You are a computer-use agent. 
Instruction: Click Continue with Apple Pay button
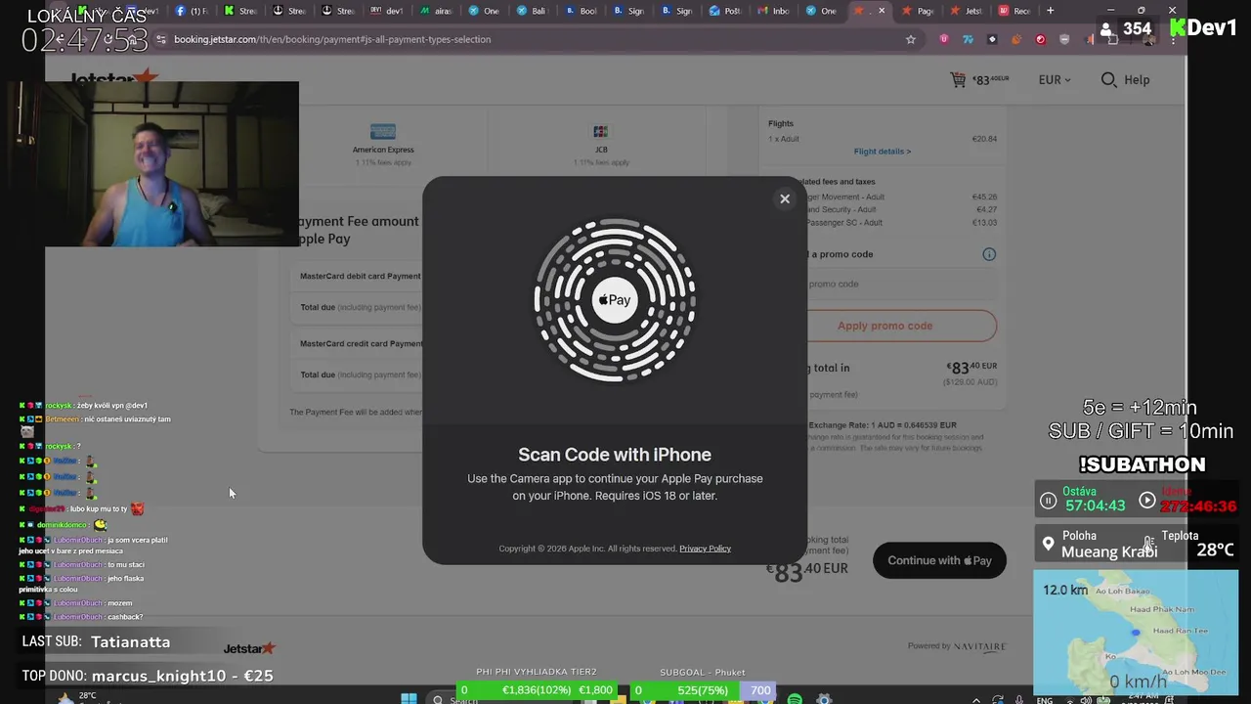click(939, 560)
